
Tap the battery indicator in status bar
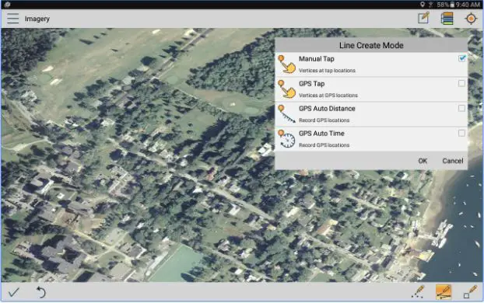click(x=452, y=5)
